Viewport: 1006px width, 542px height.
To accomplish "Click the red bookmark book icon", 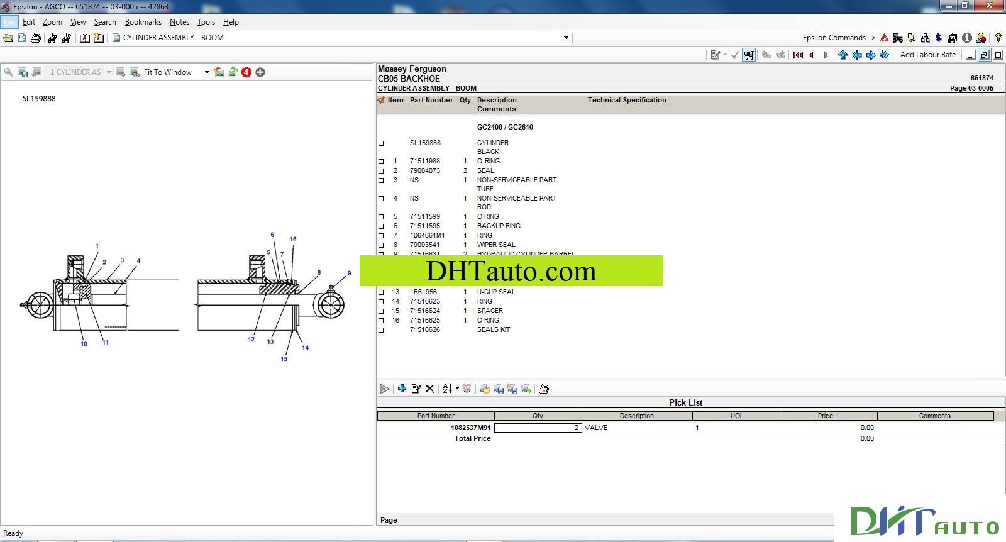I will click(x=85, y=38).
